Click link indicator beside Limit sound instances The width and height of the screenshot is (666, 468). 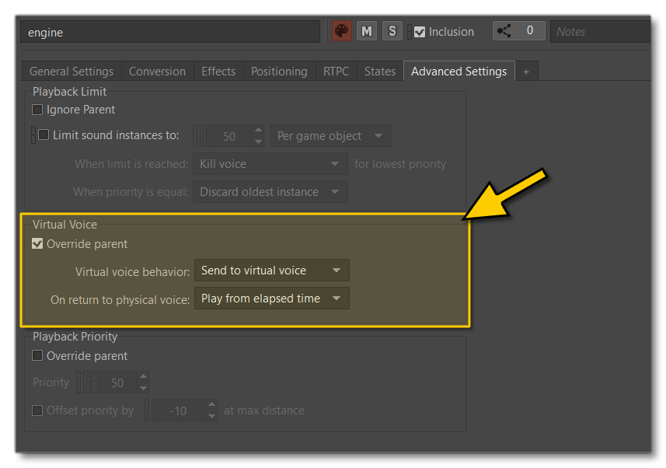[x=33, y=135]
